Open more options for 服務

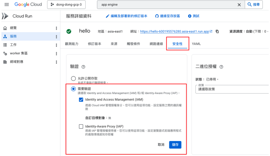(x=56, y=37)
